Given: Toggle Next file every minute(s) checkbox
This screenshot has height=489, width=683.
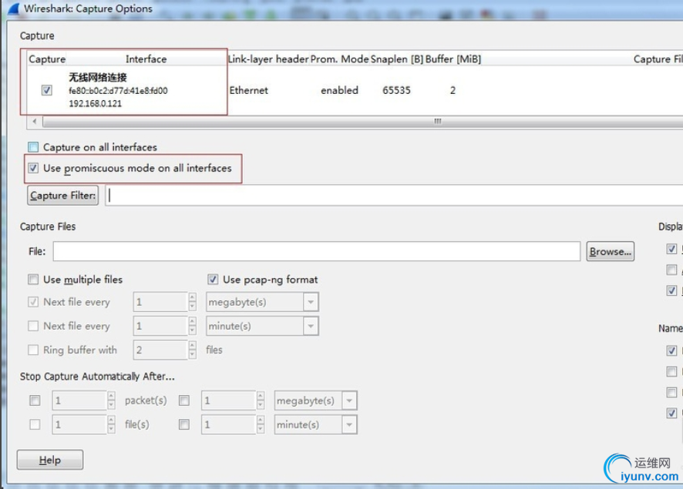Looking at the screenshot, I should (x=33, y=326).
